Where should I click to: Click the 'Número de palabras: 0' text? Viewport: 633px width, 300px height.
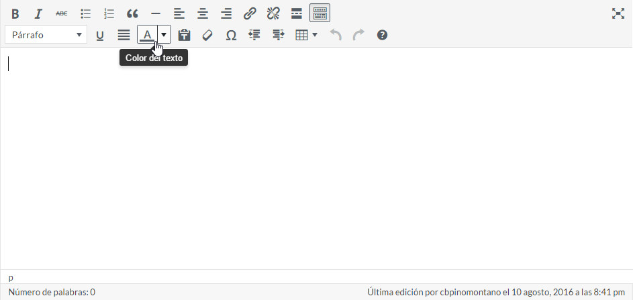(x=52, y=292)
